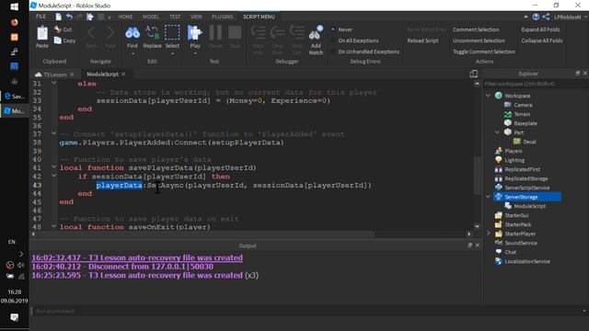
Task: Click the Uncomment Selection button
Action: 479,40
